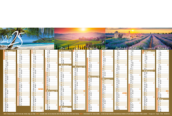This screenshot has height=116, width=172.
Task: Select 14 July national holiday row
Action: pos(93,77)
